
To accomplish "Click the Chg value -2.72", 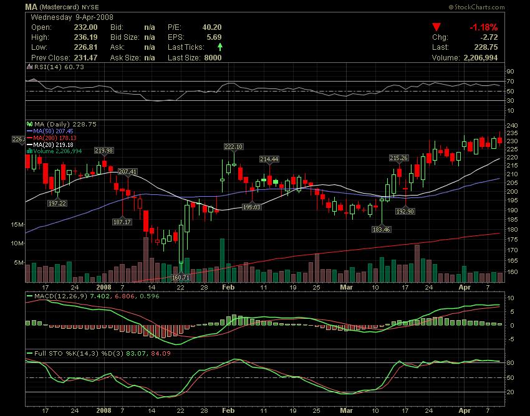I will point(489,37).
